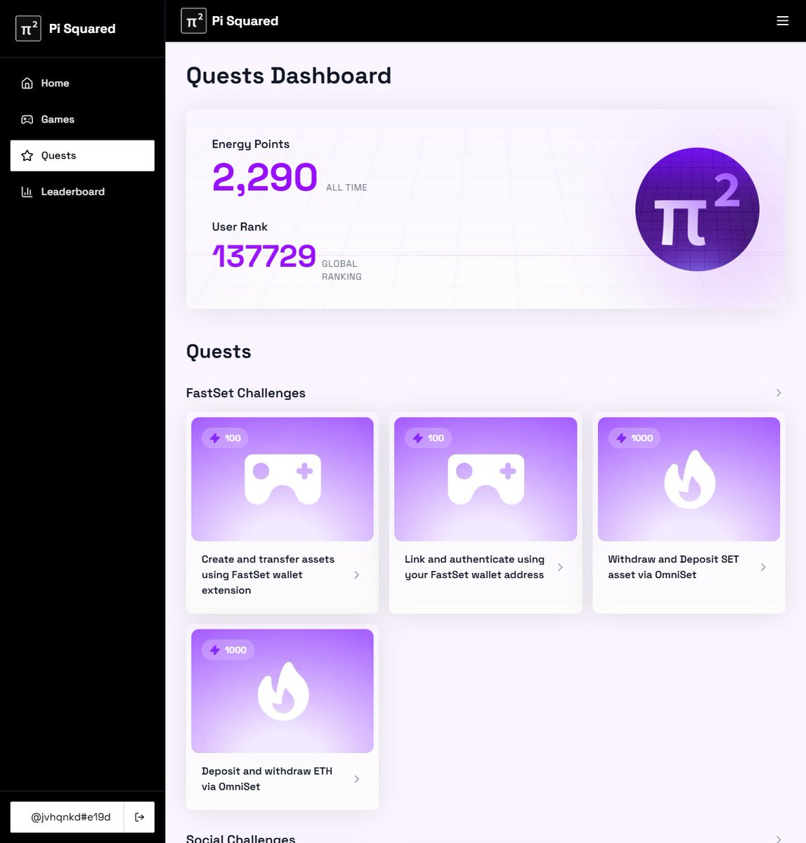Open Leaderboard in the sidebar

(82, 192)
